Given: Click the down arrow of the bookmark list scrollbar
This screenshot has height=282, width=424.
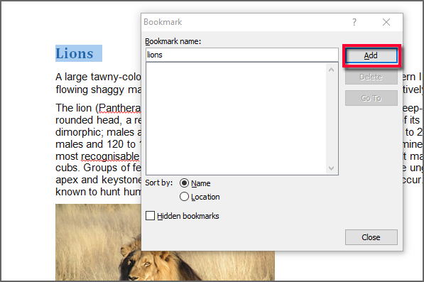Looking at the screenshot, I should click(331, 168).
